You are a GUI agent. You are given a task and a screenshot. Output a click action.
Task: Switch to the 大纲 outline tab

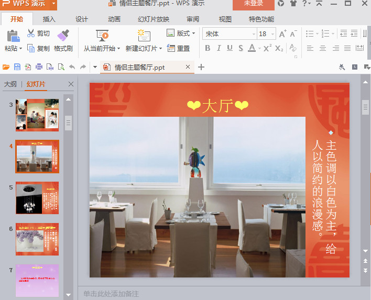[10, 84]
